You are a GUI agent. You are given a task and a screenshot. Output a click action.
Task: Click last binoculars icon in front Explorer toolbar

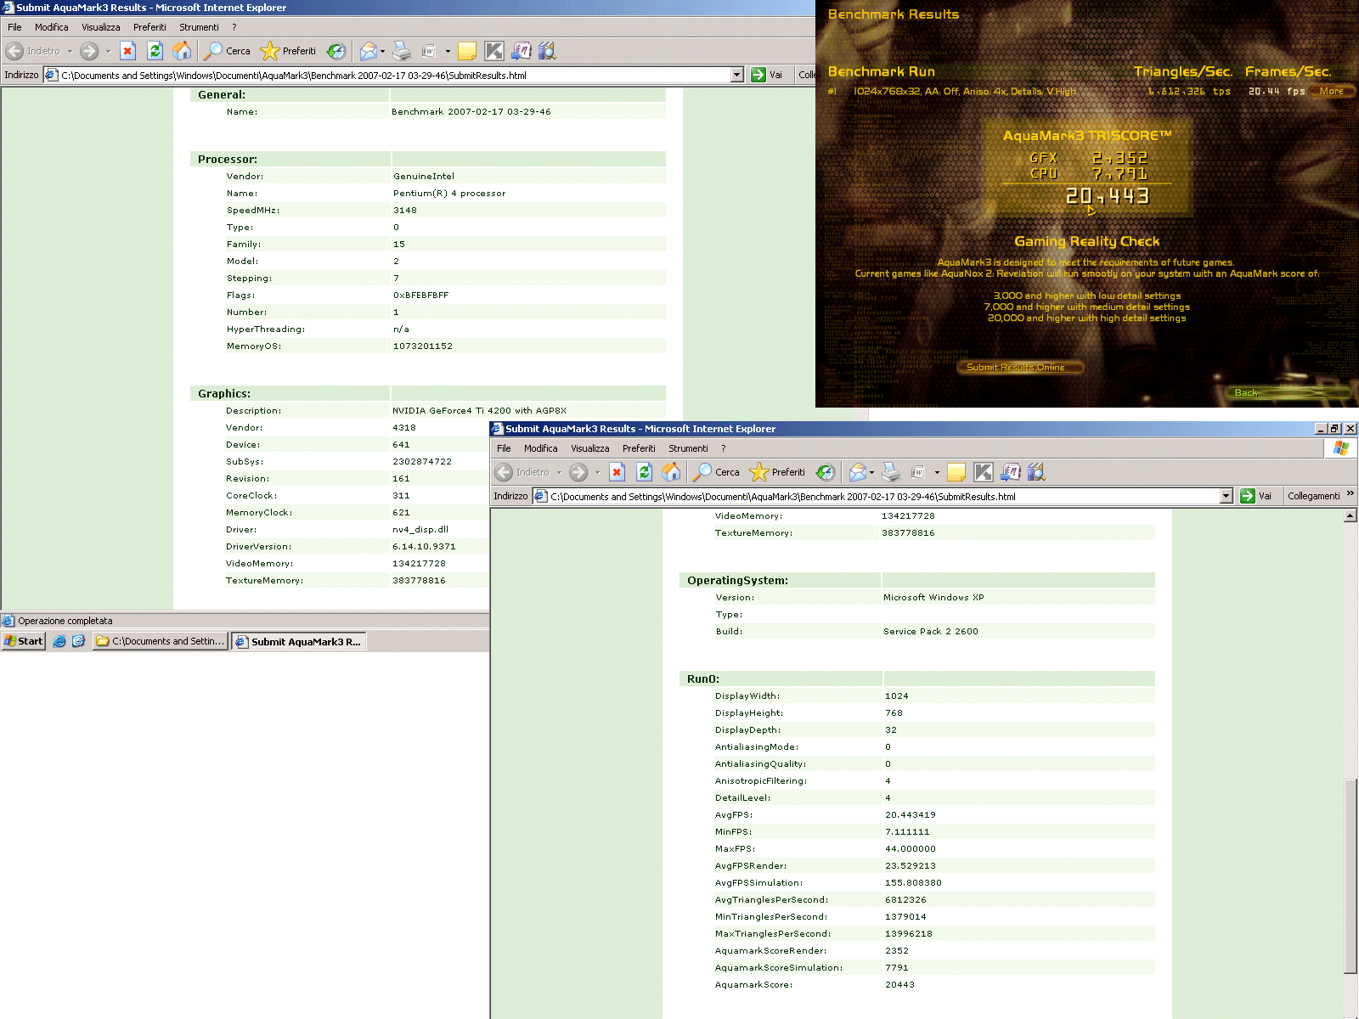tap(1036, 472)
